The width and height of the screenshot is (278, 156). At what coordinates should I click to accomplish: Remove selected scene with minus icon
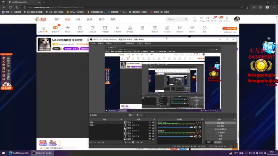click(x=95, y=142)
